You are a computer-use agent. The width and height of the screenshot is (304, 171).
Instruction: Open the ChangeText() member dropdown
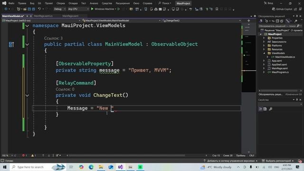click(x=201, y=20)
